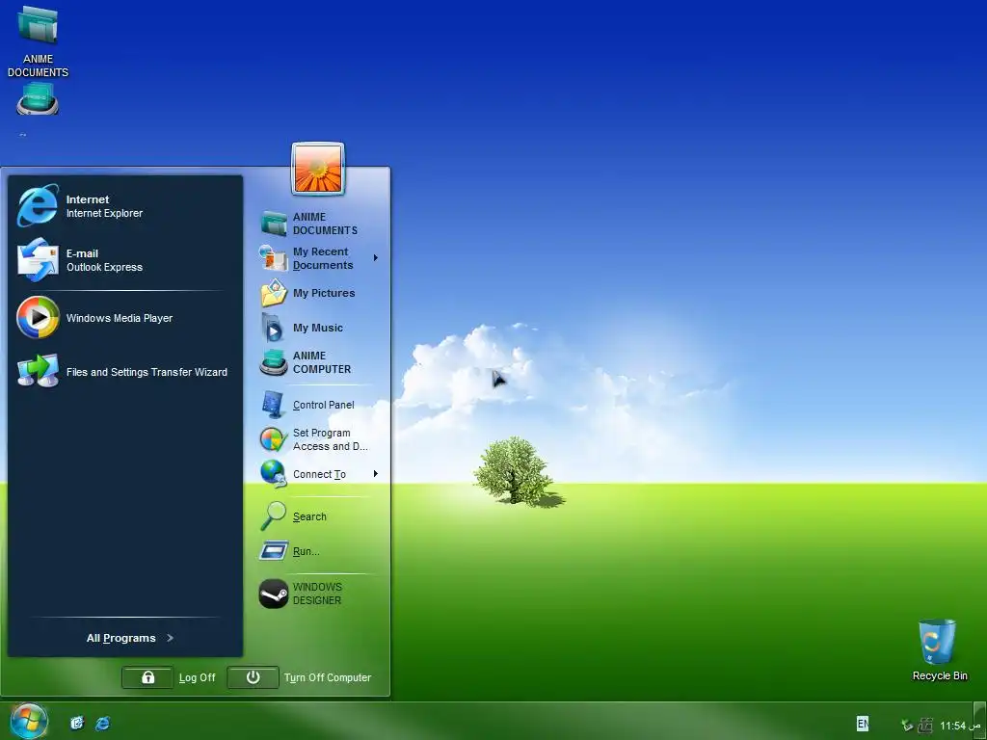Click Turn Off Computer text label
987x740 pixels.
pos(328,677)
